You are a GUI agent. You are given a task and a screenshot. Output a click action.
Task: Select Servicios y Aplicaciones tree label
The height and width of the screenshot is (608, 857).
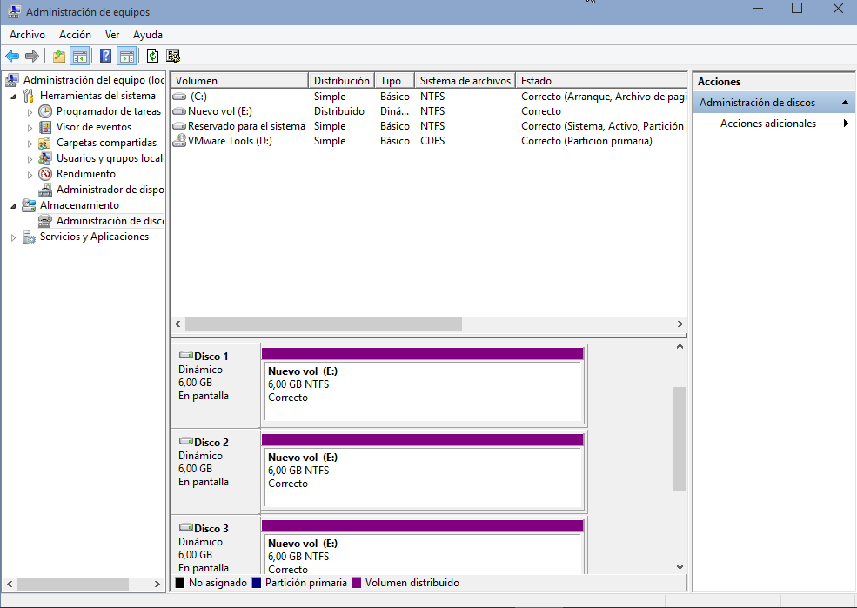94,237
